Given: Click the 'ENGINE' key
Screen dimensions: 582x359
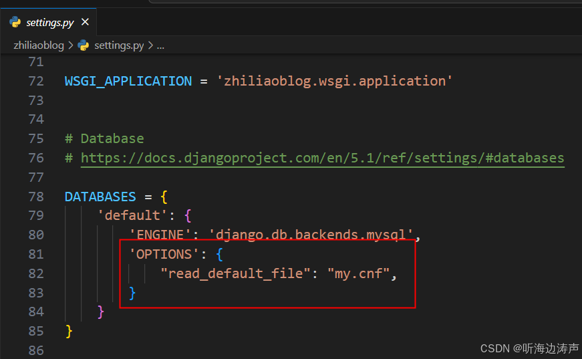Looking at the screenshot, I should [x=160, y=235].
